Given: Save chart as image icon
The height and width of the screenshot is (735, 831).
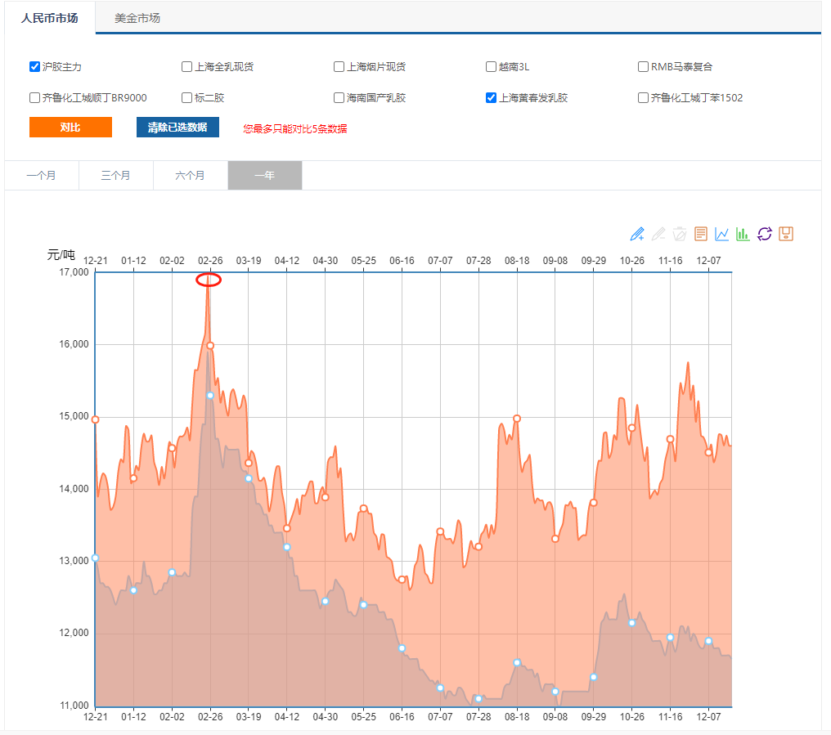Looking at the screenshot, I should point(786,234).
